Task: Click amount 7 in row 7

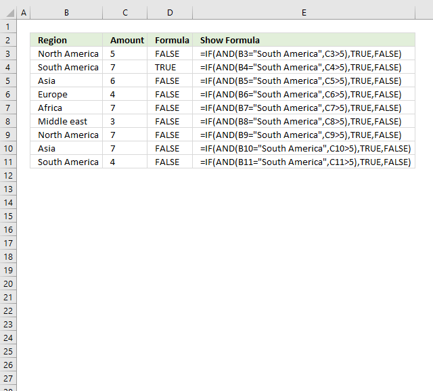Action: (x=125, y=108)
